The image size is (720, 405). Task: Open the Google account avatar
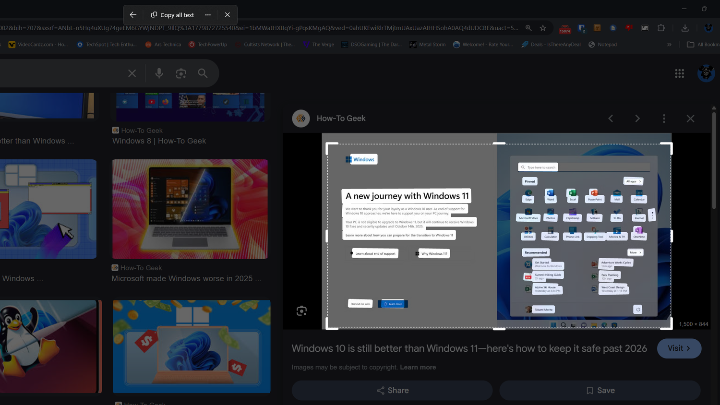coord(706,73)
